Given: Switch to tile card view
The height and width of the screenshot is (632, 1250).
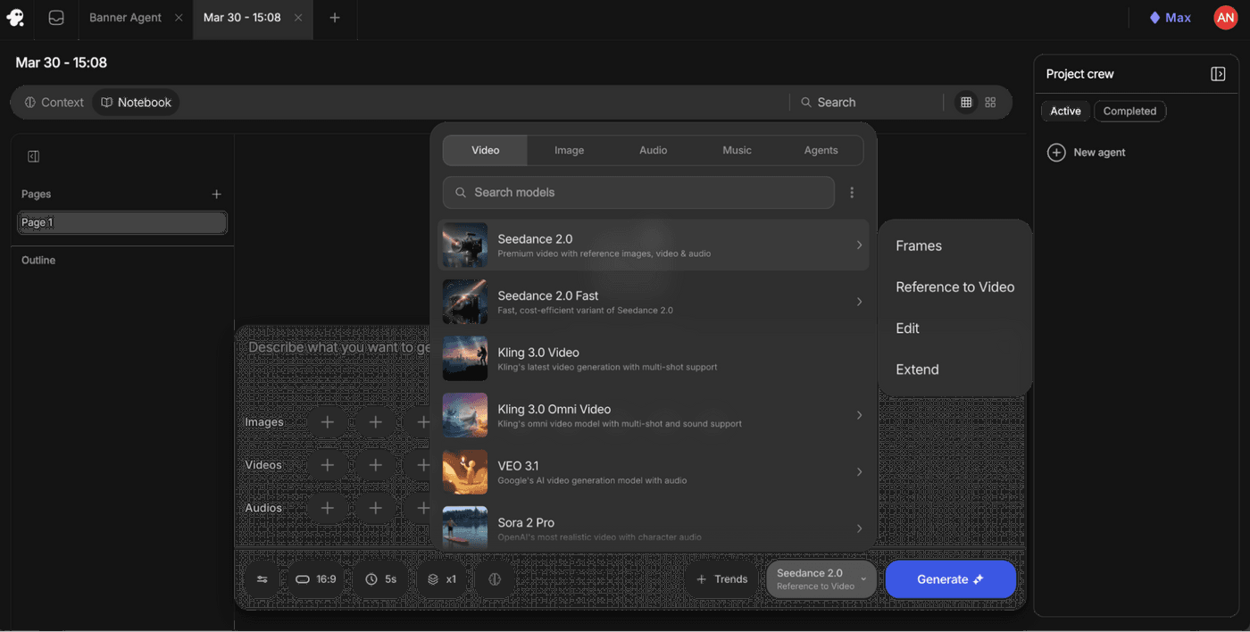Looking at the screenshot, I should click(x=990, y=103).
